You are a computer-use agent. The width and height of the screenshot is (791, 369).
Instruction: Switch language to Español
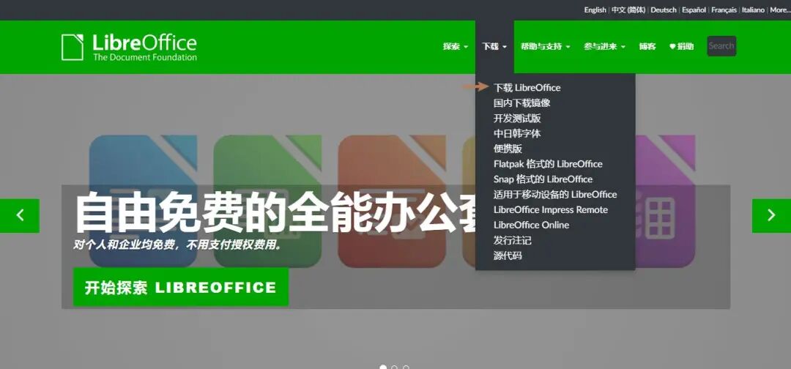pos(694,10)
